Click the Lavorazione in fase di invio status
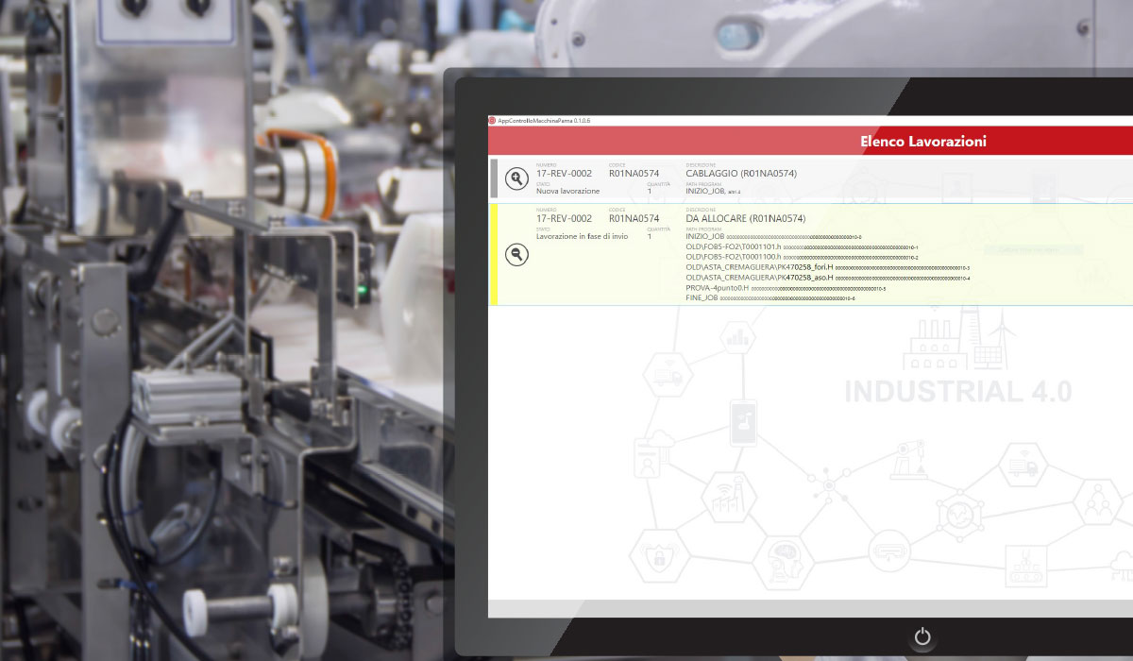This screenshot has height=661, width=1133. coord(582,237)
